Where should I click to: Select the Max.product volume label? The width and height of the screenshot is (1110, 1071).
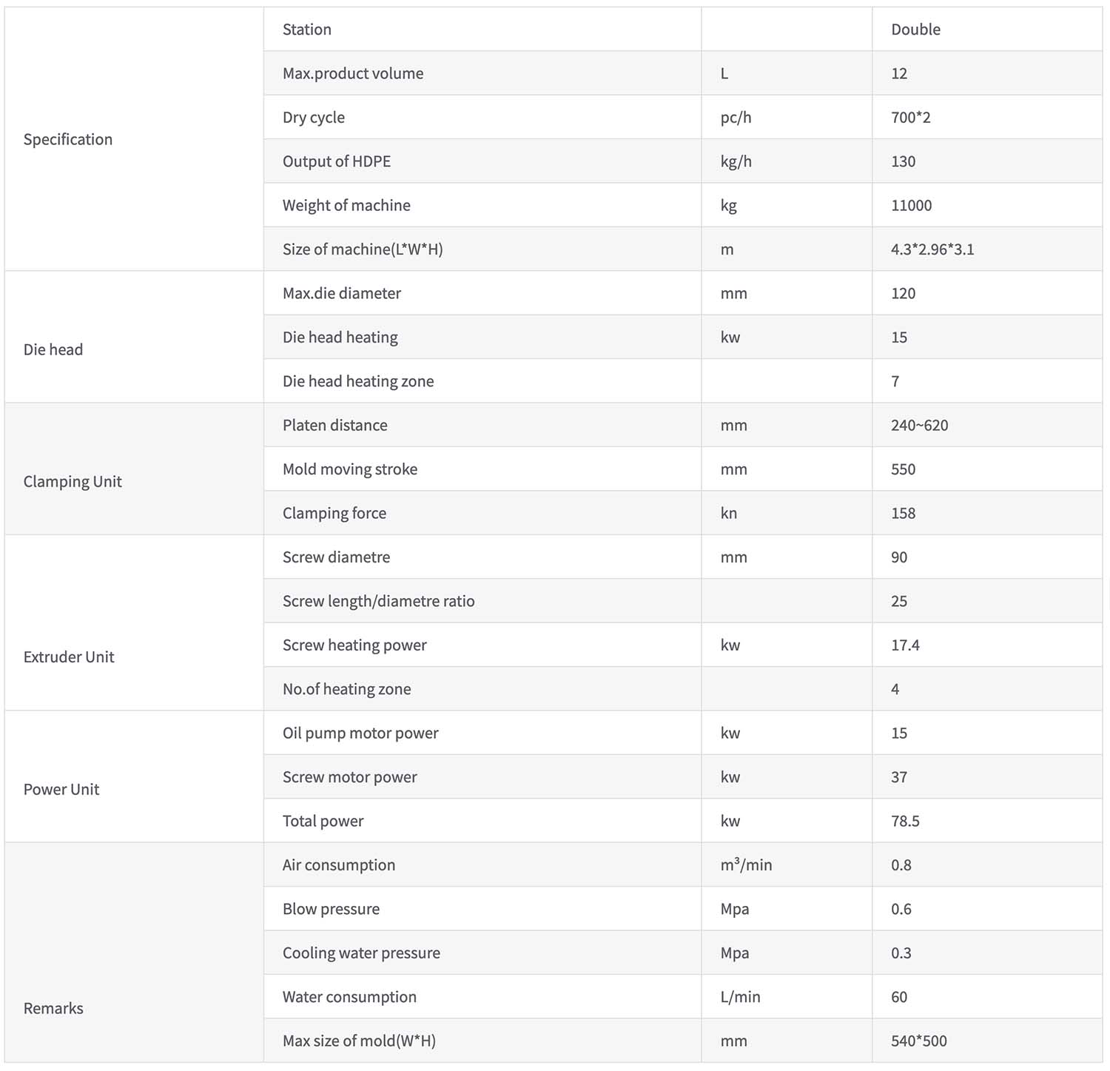353,73
